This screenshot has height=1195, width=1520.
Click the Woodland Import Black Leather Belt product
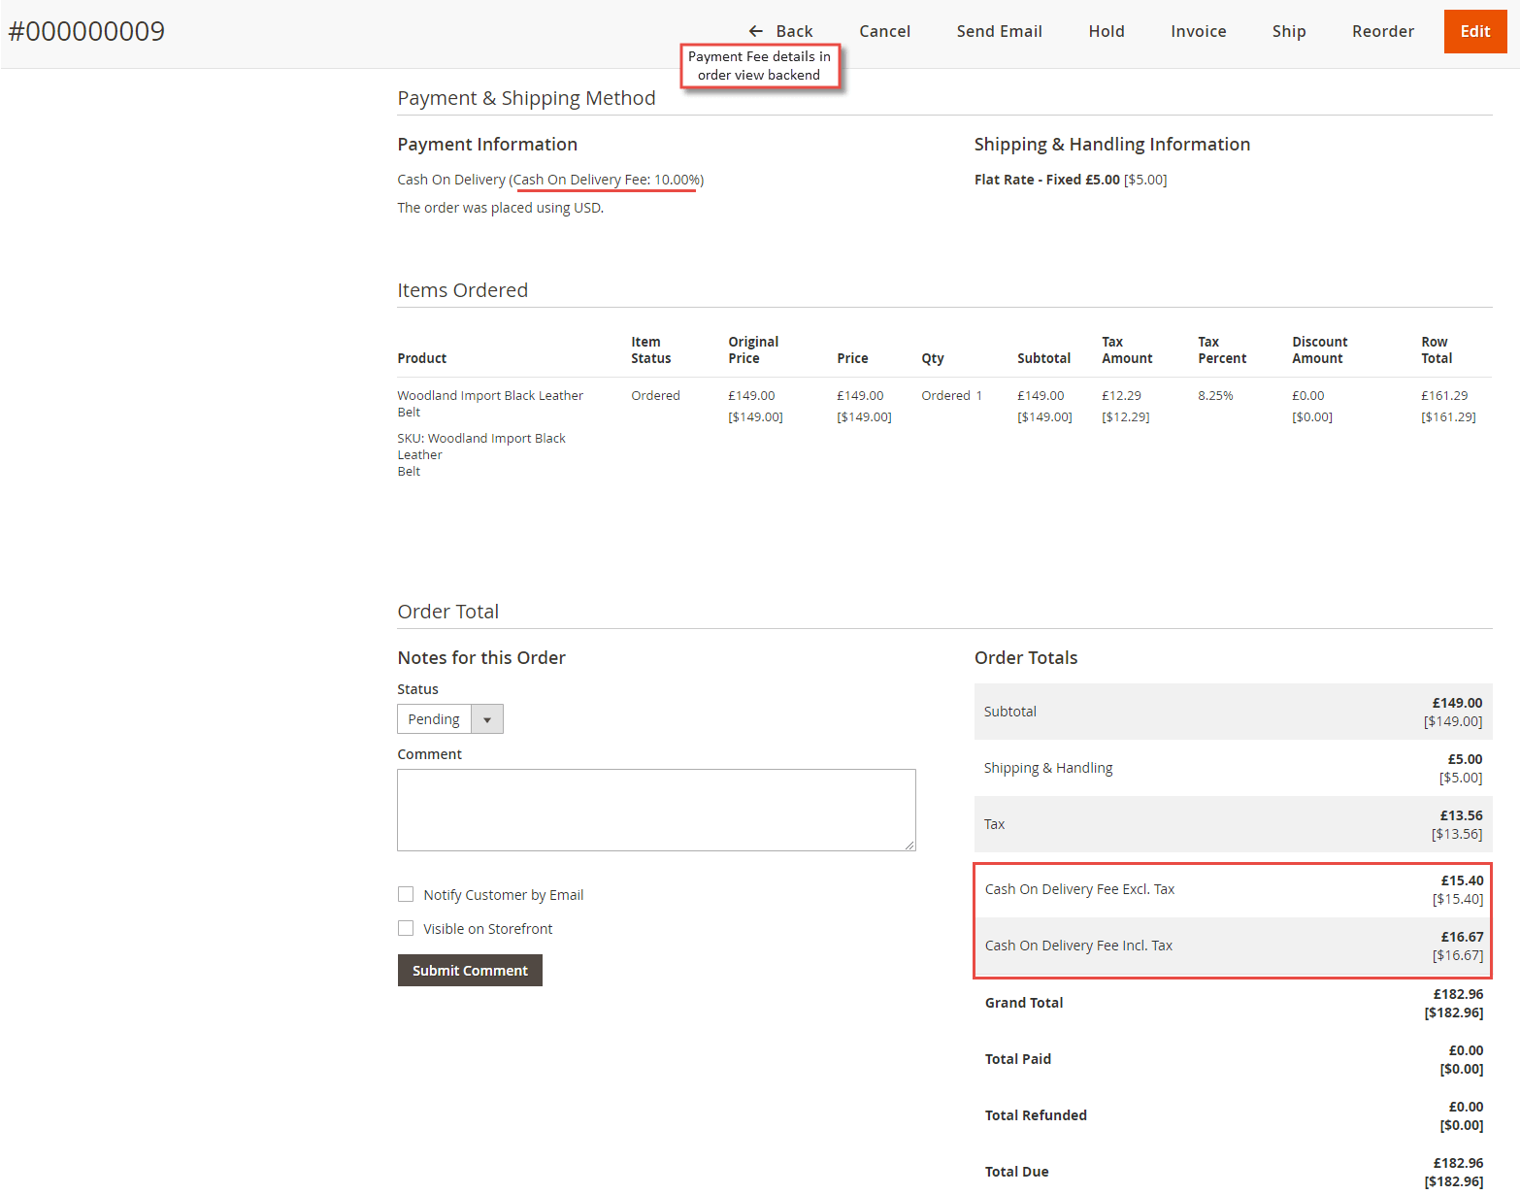pyautogui.click(x=489, y=403)
